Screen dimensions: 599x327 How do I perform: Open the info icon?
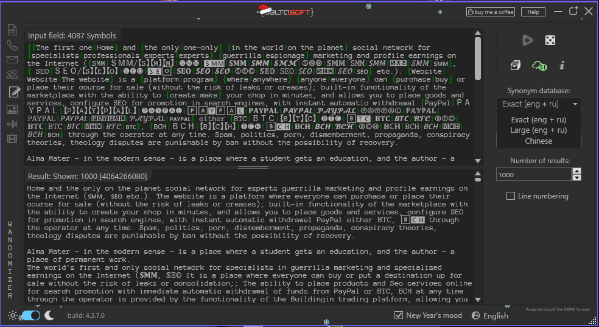click(x=562, y=66)
